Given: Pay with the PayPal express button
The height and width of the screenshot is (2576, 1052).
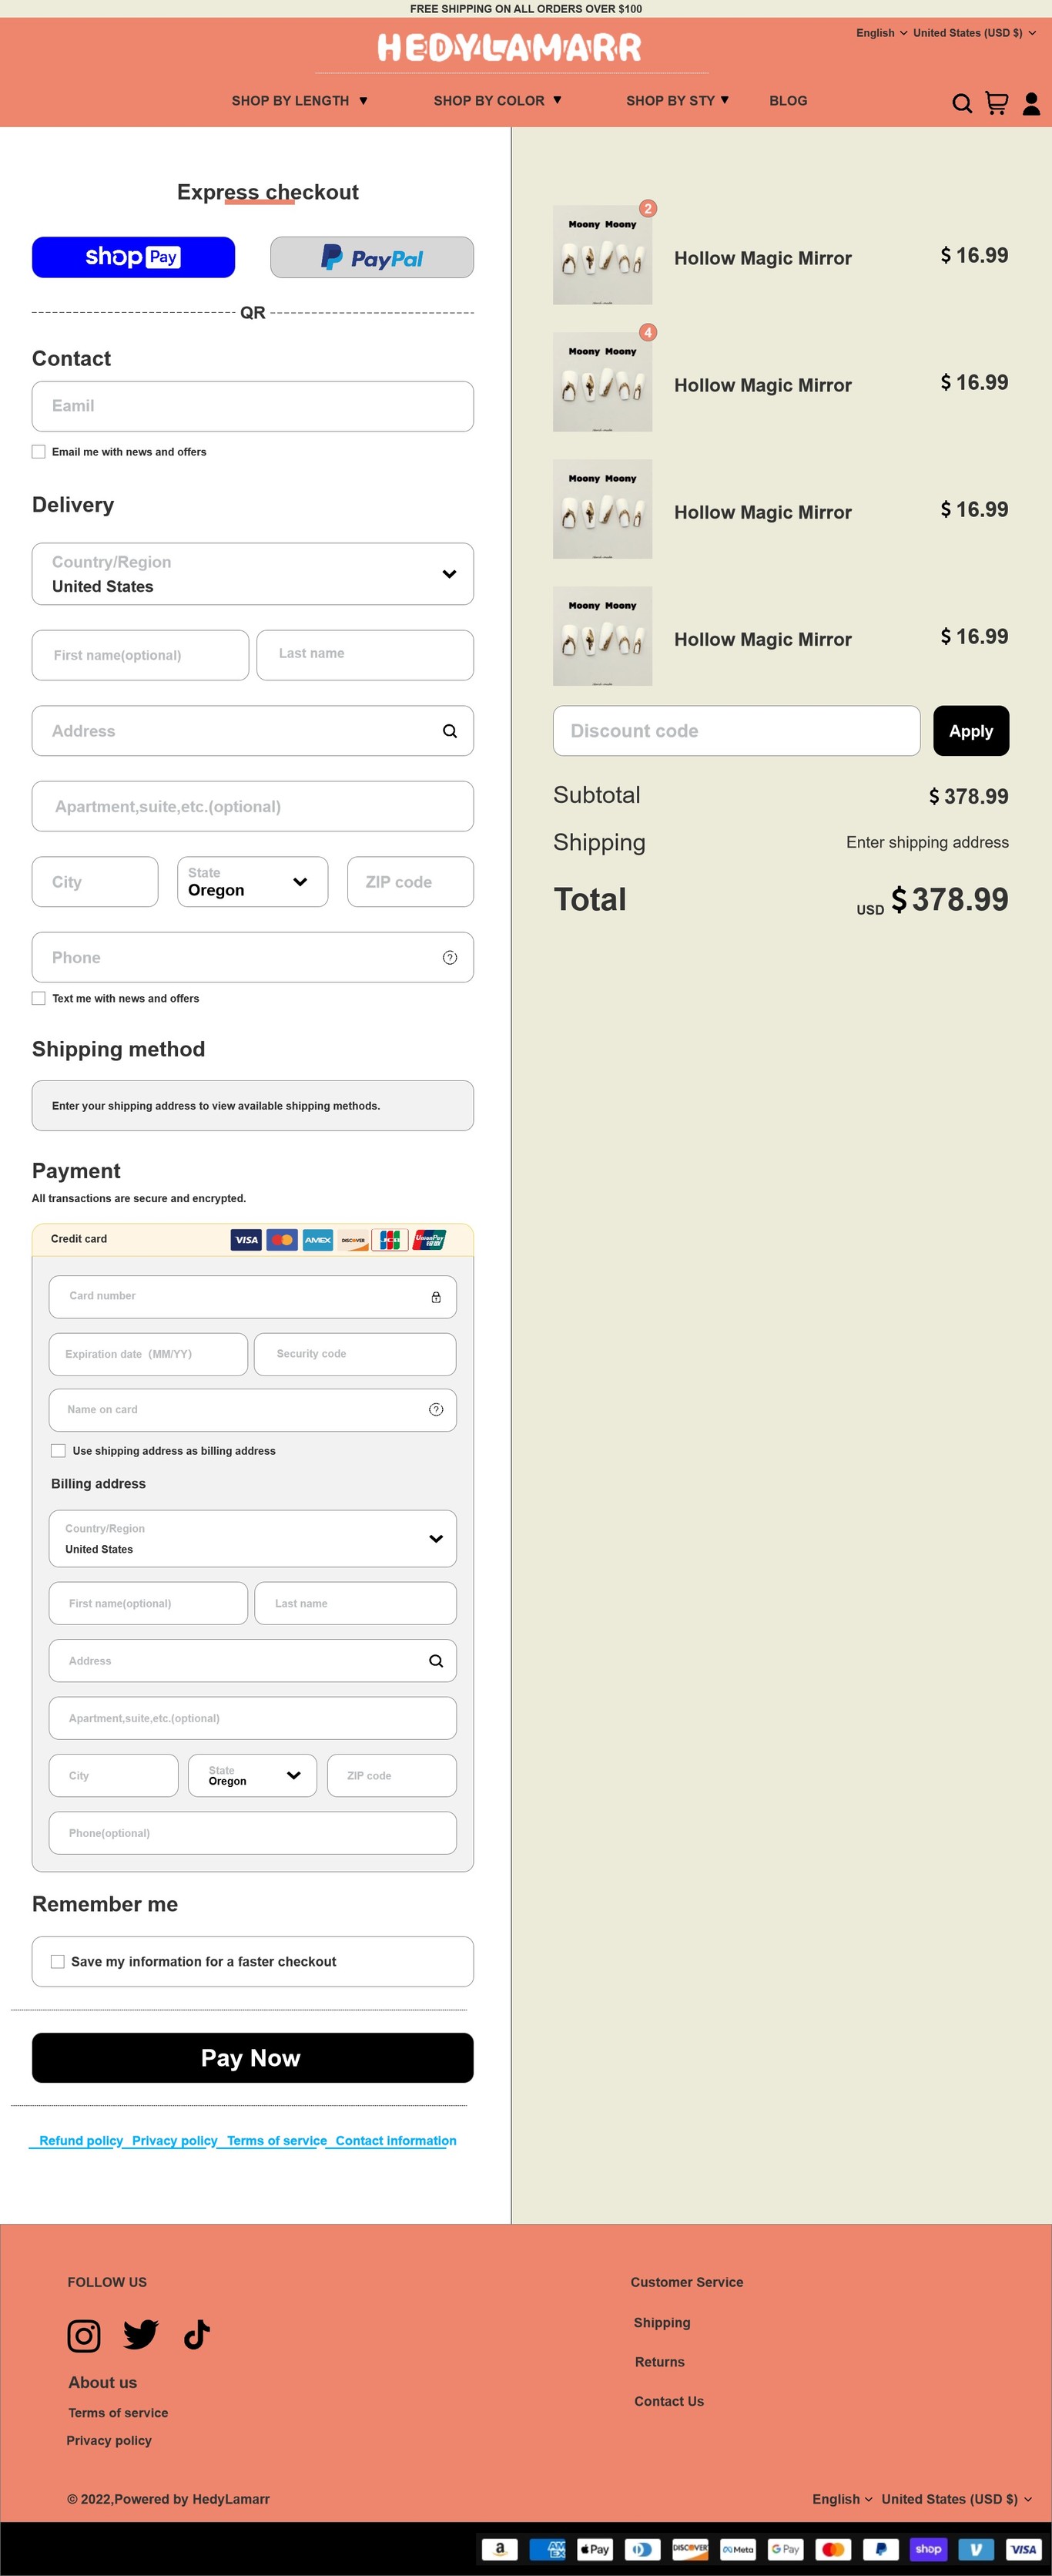Looking at the screenshot, I should [x=372, y=257].
